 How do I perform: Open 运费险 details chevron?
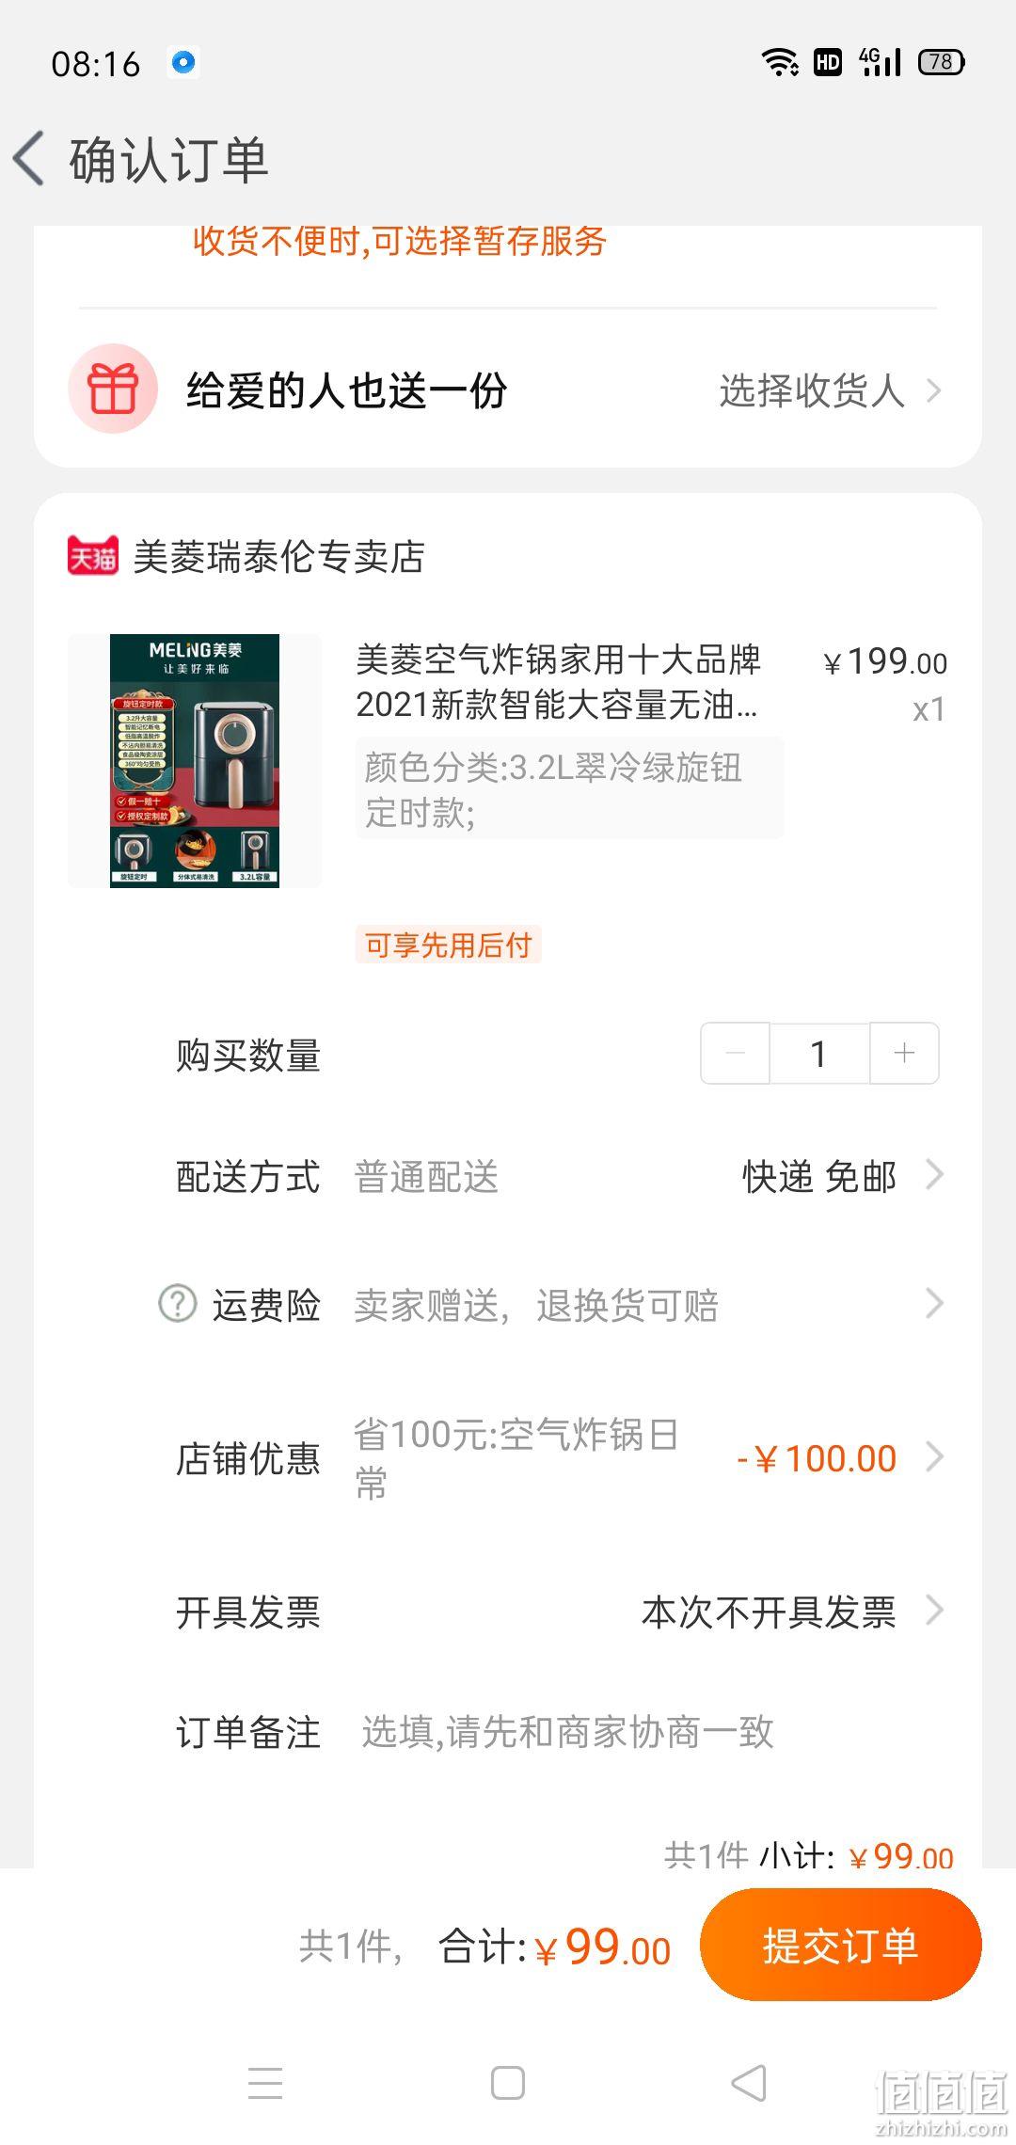(x=934, y=1304)
